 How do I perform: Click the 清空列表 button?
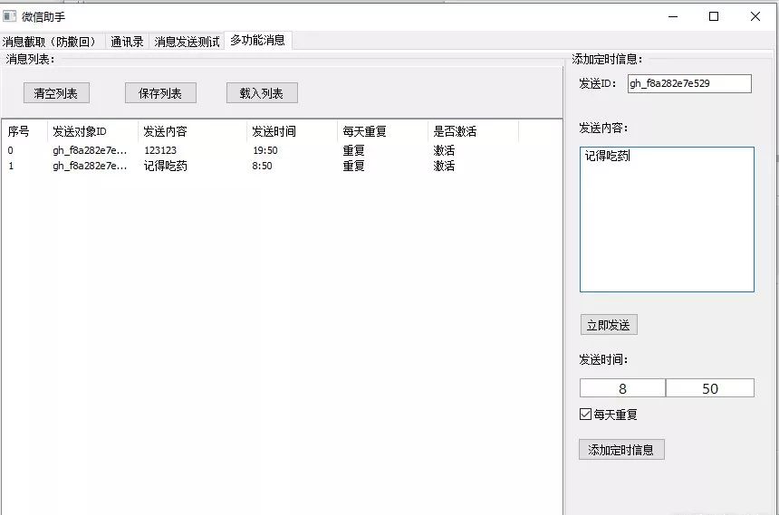click(56, 93)
